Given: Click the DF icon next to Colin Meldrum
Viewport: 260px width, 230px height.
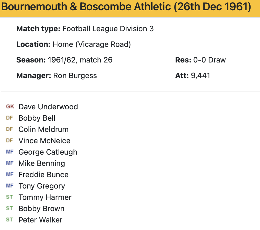Looking at the screenshot, I should (x=9, y=129).
